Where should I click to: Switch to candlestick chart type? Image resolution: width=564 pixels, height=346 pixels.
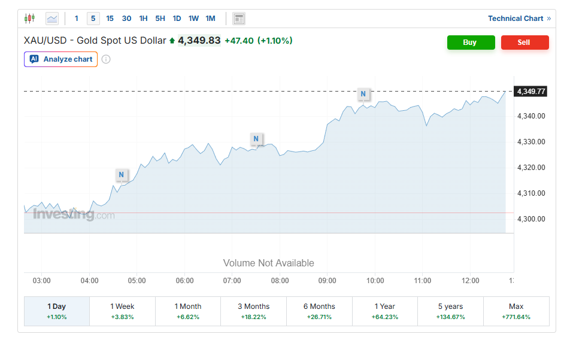[x=30, y=19]
